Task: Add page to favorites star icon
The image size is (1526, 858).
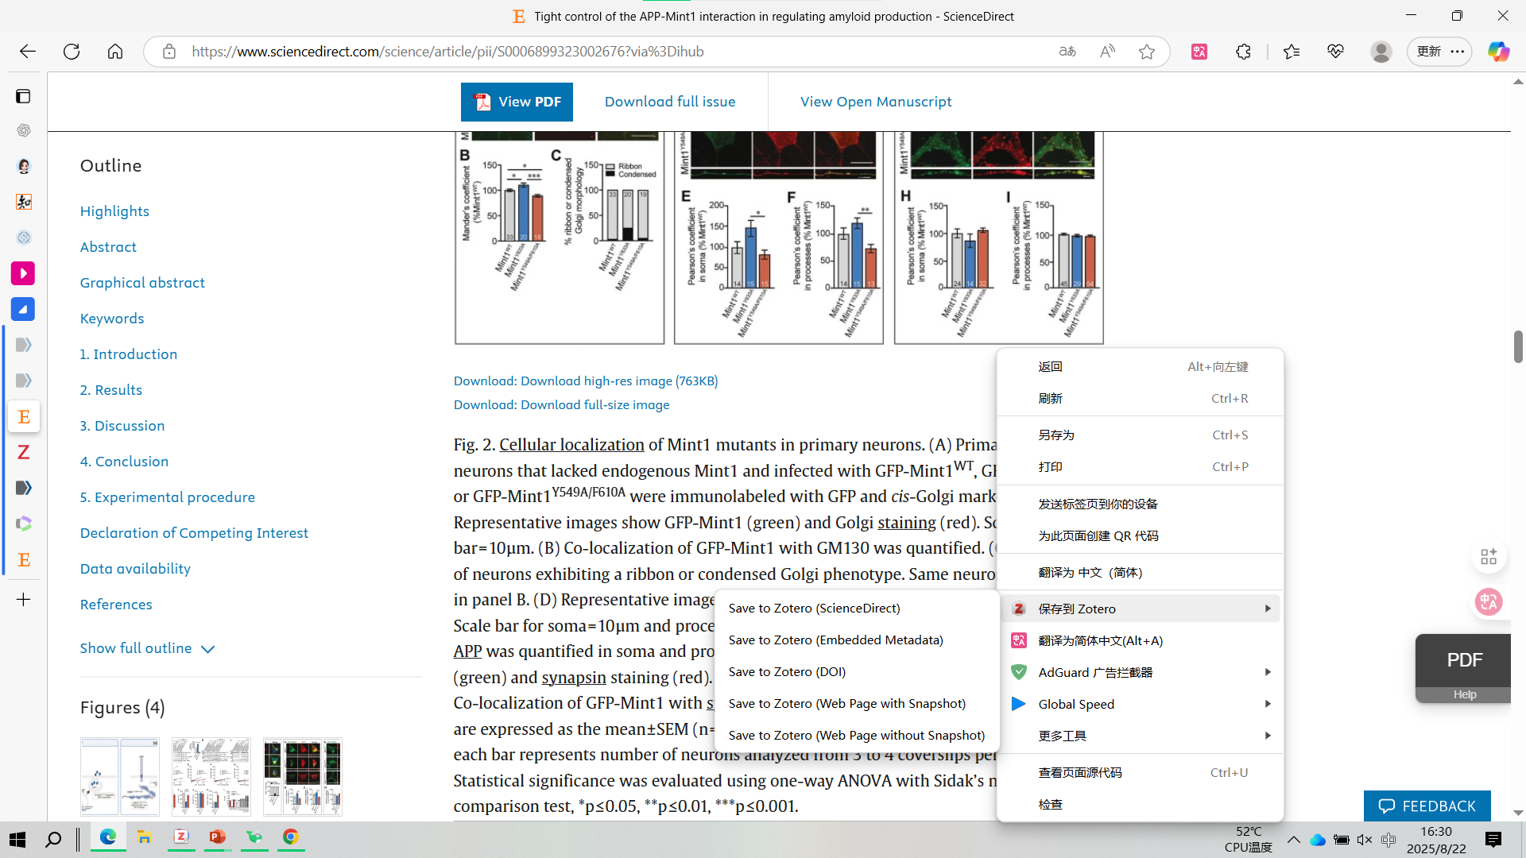Action: point(1146,52)
